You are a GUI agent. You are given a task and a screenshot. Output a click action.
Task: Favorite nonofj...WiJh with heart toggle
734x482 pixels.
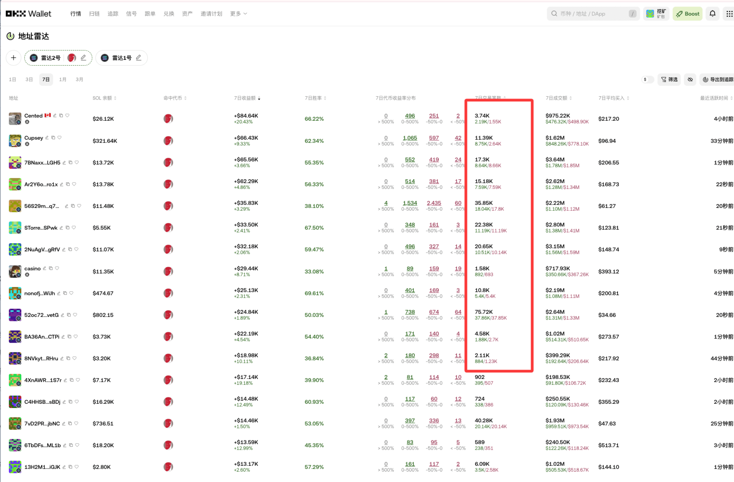71,293
